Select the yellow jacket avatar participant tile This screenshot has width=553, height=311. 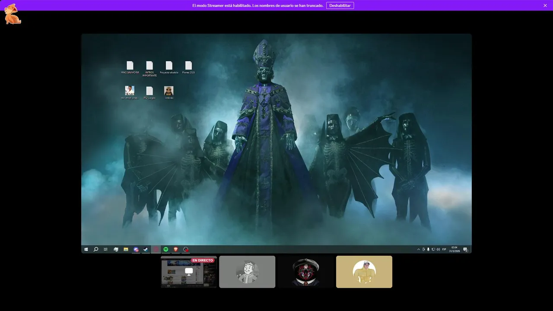[364, 272]
